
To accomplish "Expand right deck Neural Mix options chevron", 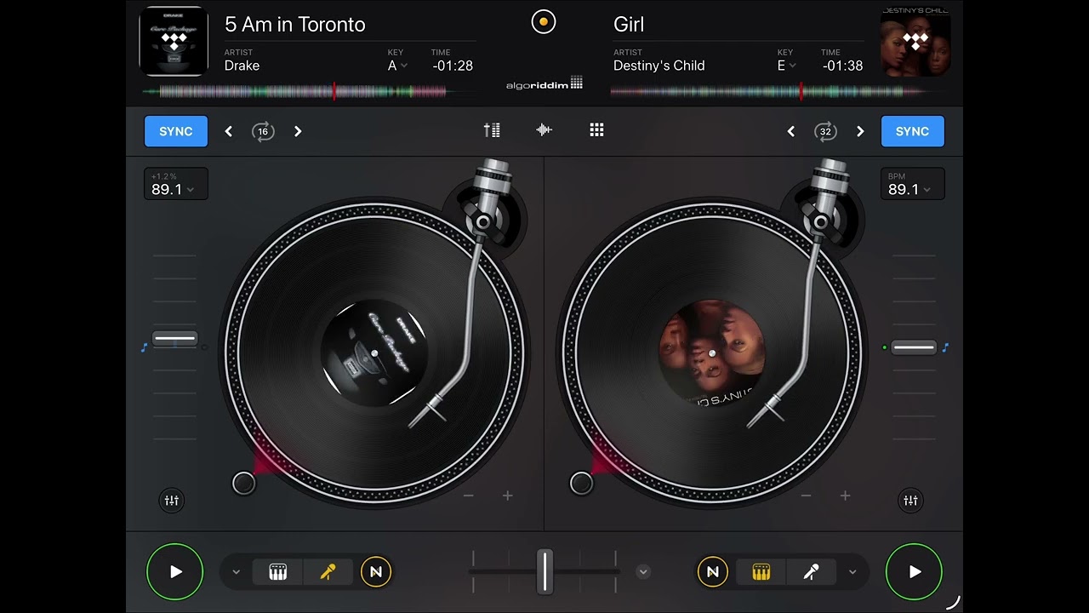I will coord(852,572).
